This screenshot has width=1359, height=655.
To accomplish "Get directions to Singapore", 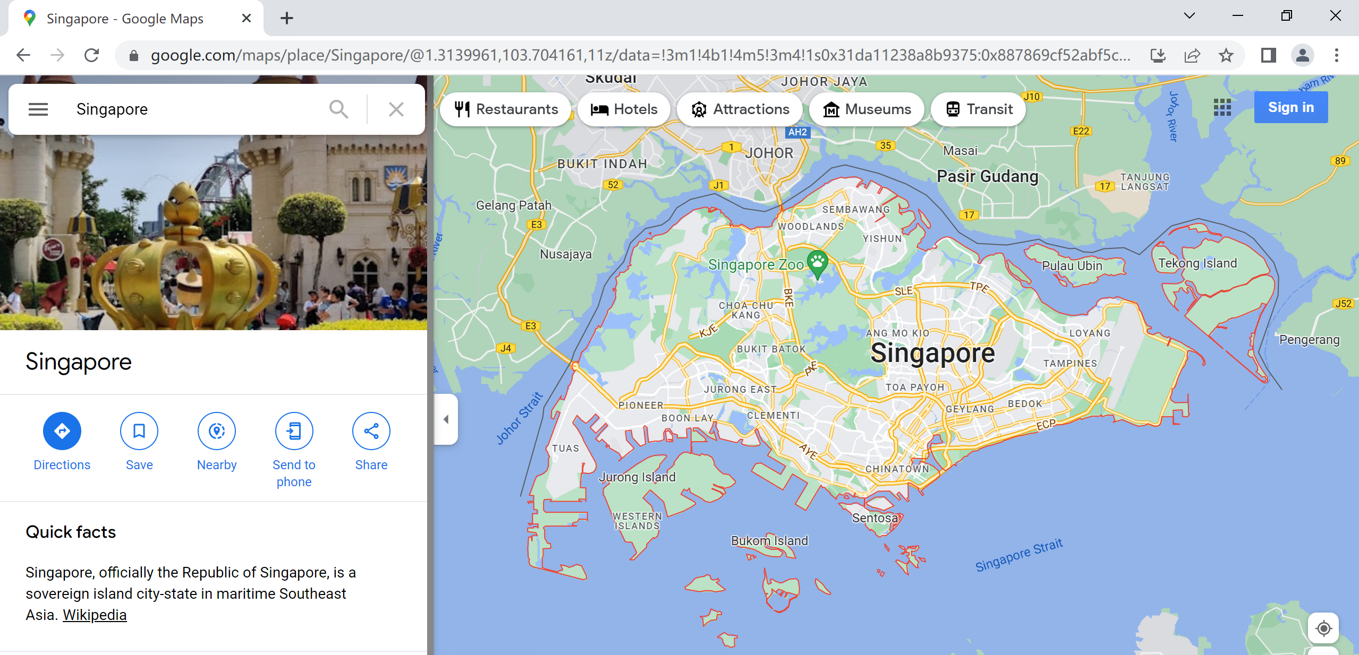I will [62, 431].
